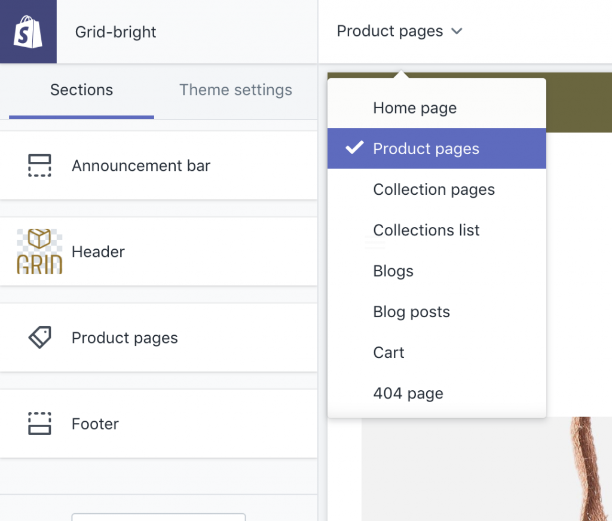Select the checked Product pages menu item
This screenshot has height=521, width=612.
coord(437,148)
